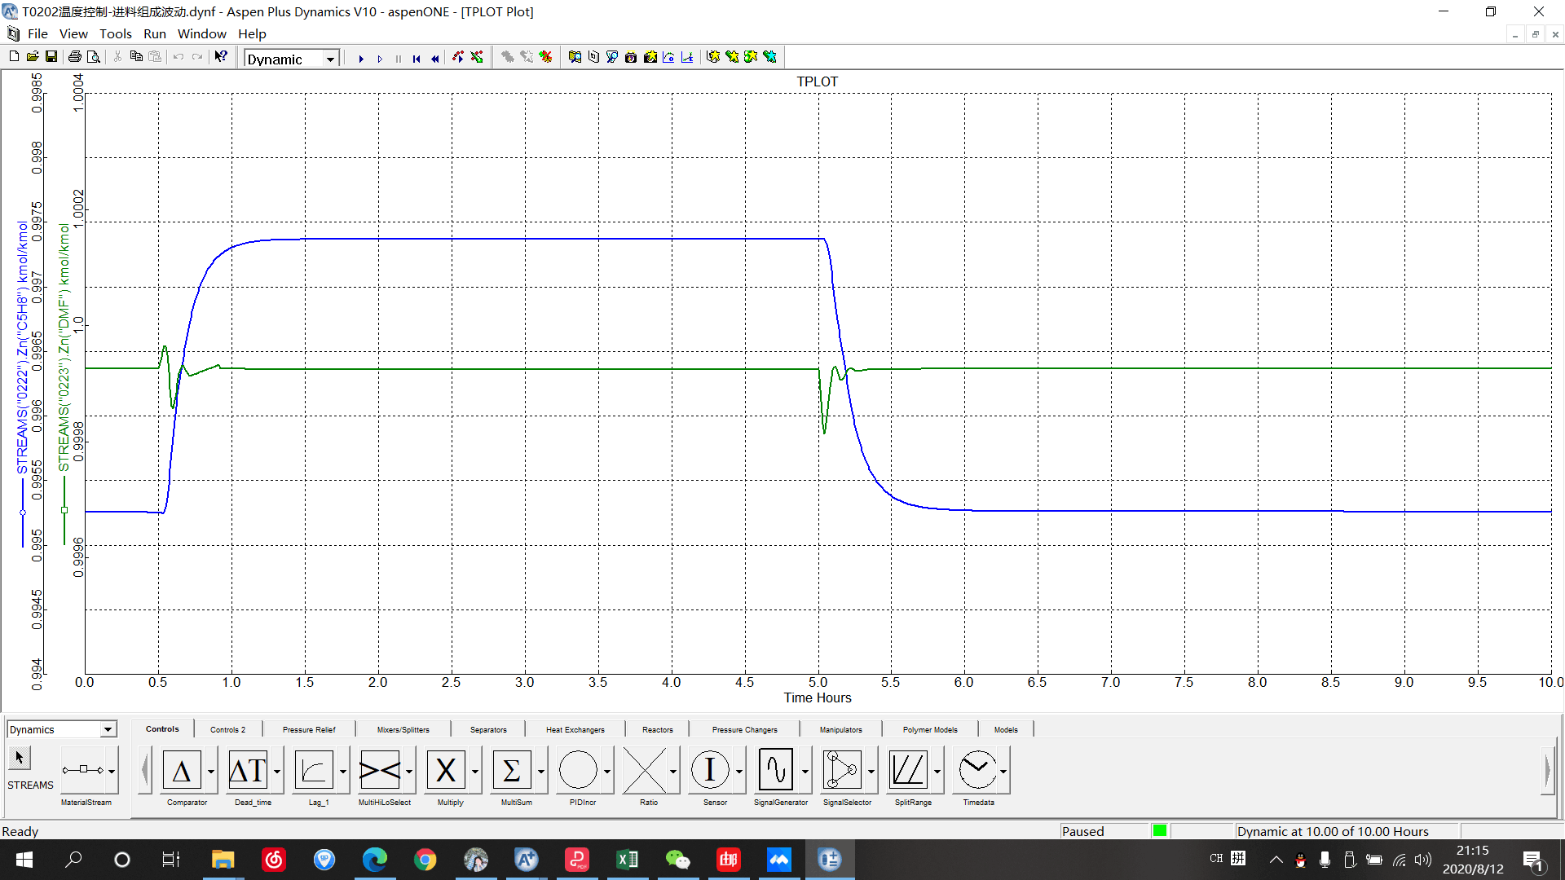The image size is (1565, 880).
Task: Expand the Dynamics library dropdown
Action: 108,730
